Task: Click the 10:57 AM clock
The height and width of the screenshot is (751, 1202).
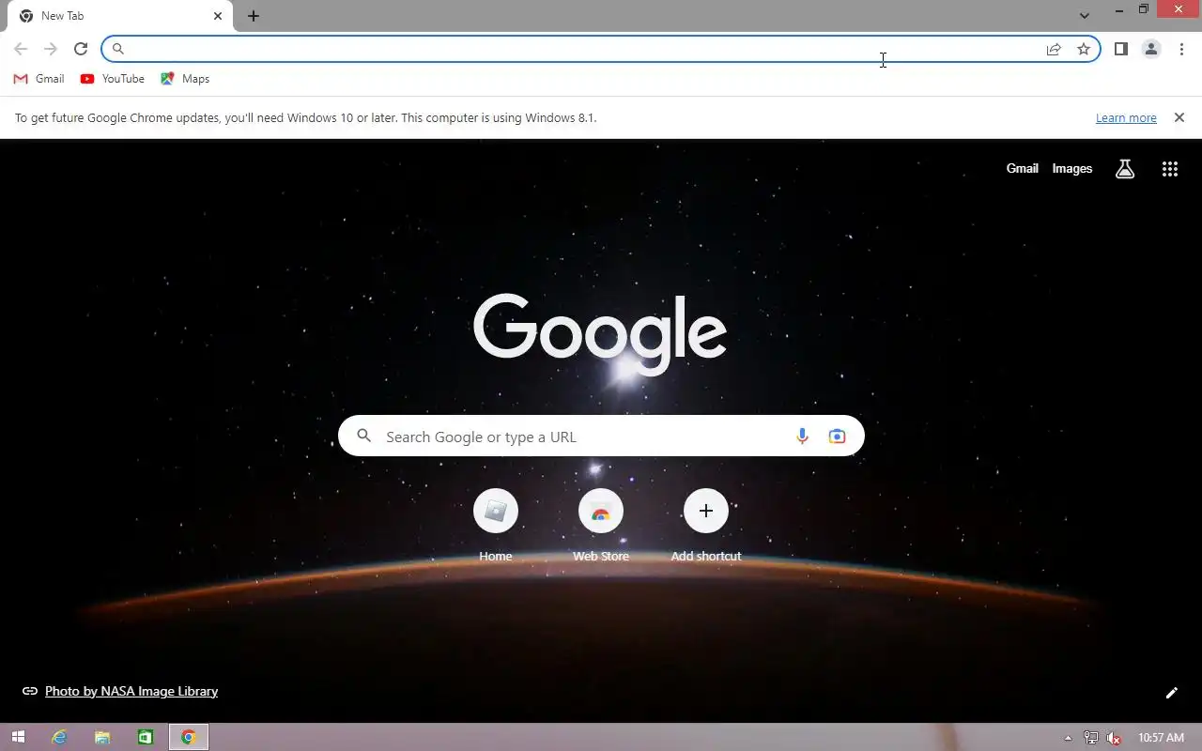Action: (1161, 738)
